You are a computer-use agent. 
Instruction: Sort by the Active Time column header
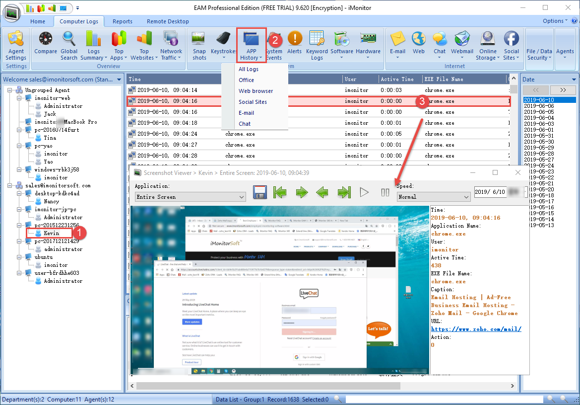click(400, 80)
